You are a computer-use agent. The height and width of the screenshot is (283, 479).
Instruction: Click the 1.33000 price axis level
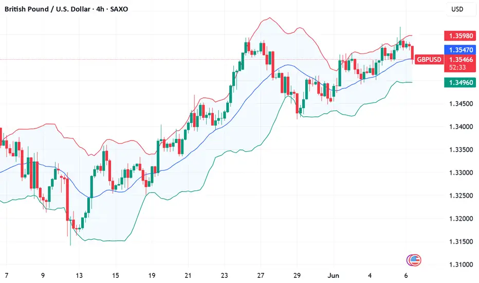click(461, 172)
